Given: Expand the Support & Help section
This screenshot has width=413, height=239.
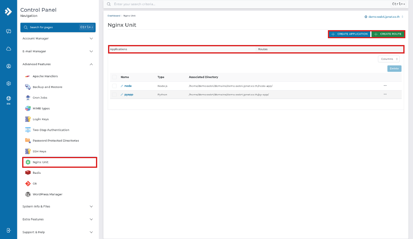Looking at the screenshot, I should 58,232.
